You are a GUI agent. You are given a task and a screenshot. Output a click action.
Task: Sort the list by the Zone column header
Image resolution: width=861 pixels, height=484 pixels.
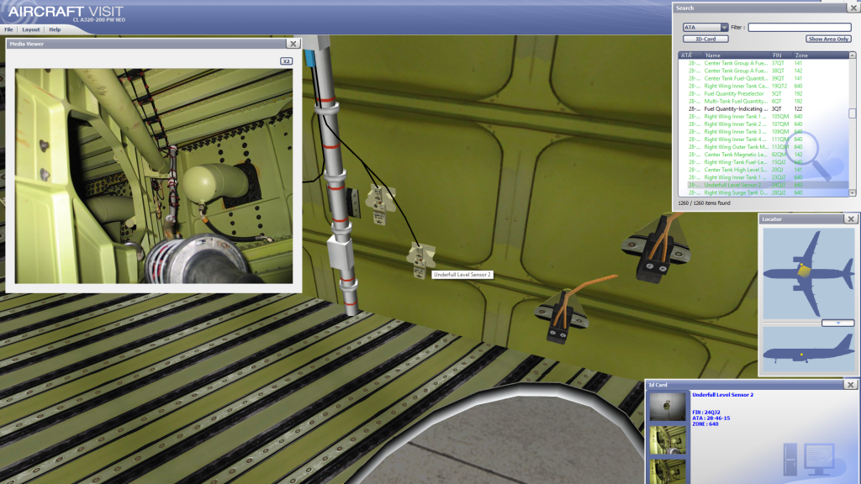(820, 55)
